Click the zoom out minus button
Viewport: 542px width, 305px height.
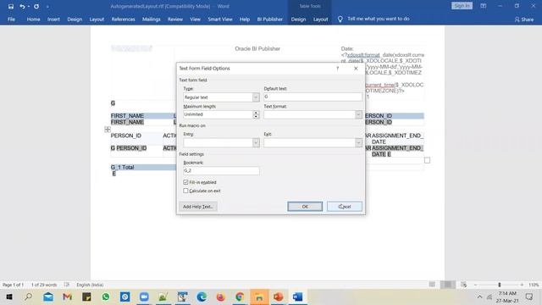[475, 285]
